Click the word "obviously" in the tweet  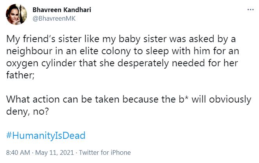[x=230, y=100]
